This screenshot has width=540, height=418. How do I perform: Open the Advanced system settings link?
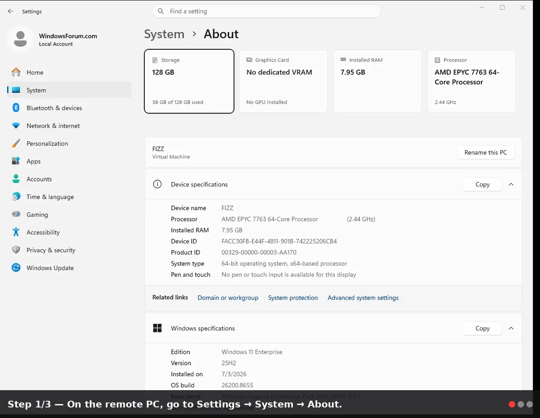click(x=363, y=297)
